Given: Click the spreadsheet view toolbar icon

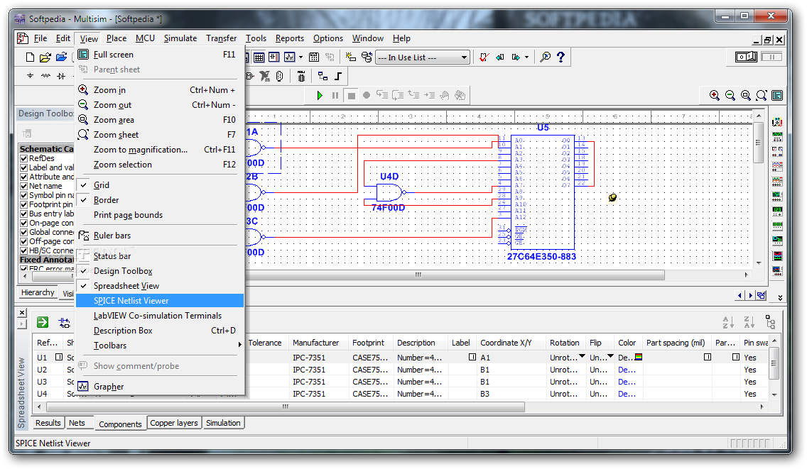Looking at the screenshot, I should click(x=259, y=57).
